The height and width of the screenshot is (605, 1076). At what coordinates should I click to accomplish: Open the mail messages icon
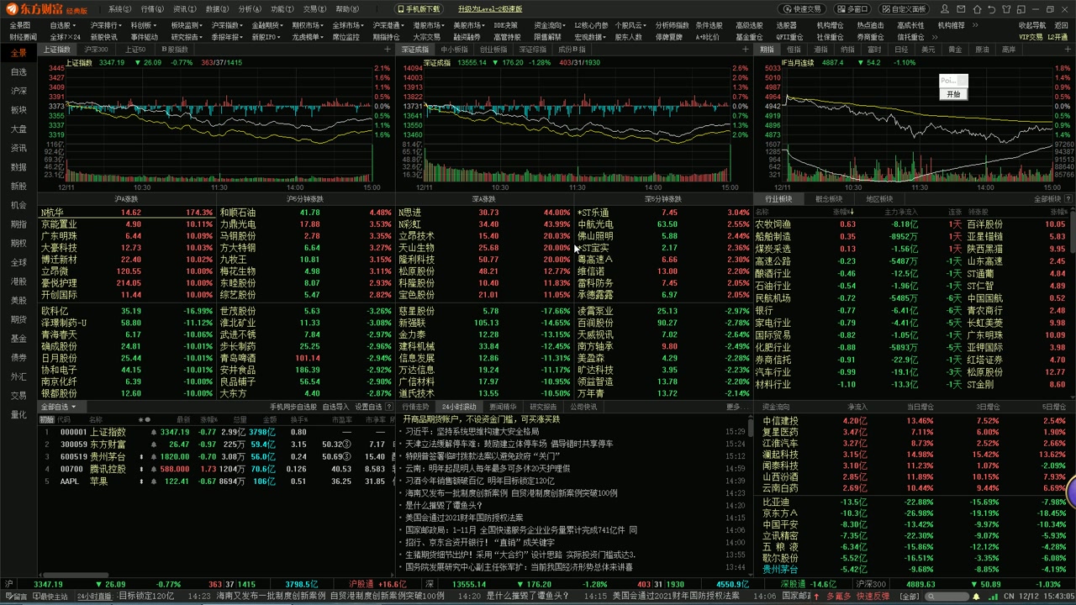pyautogui.click(x=961, y=9)
